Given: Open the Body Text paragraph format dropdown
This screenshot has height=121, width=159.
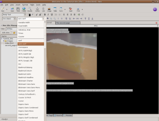Looking at the screenshot, I should (x=14, y=15).
